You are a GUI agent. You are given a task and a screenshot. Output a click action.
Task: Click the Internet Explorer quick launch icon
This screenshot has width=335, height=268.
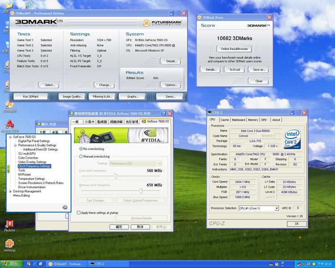(x=35, y=264)
